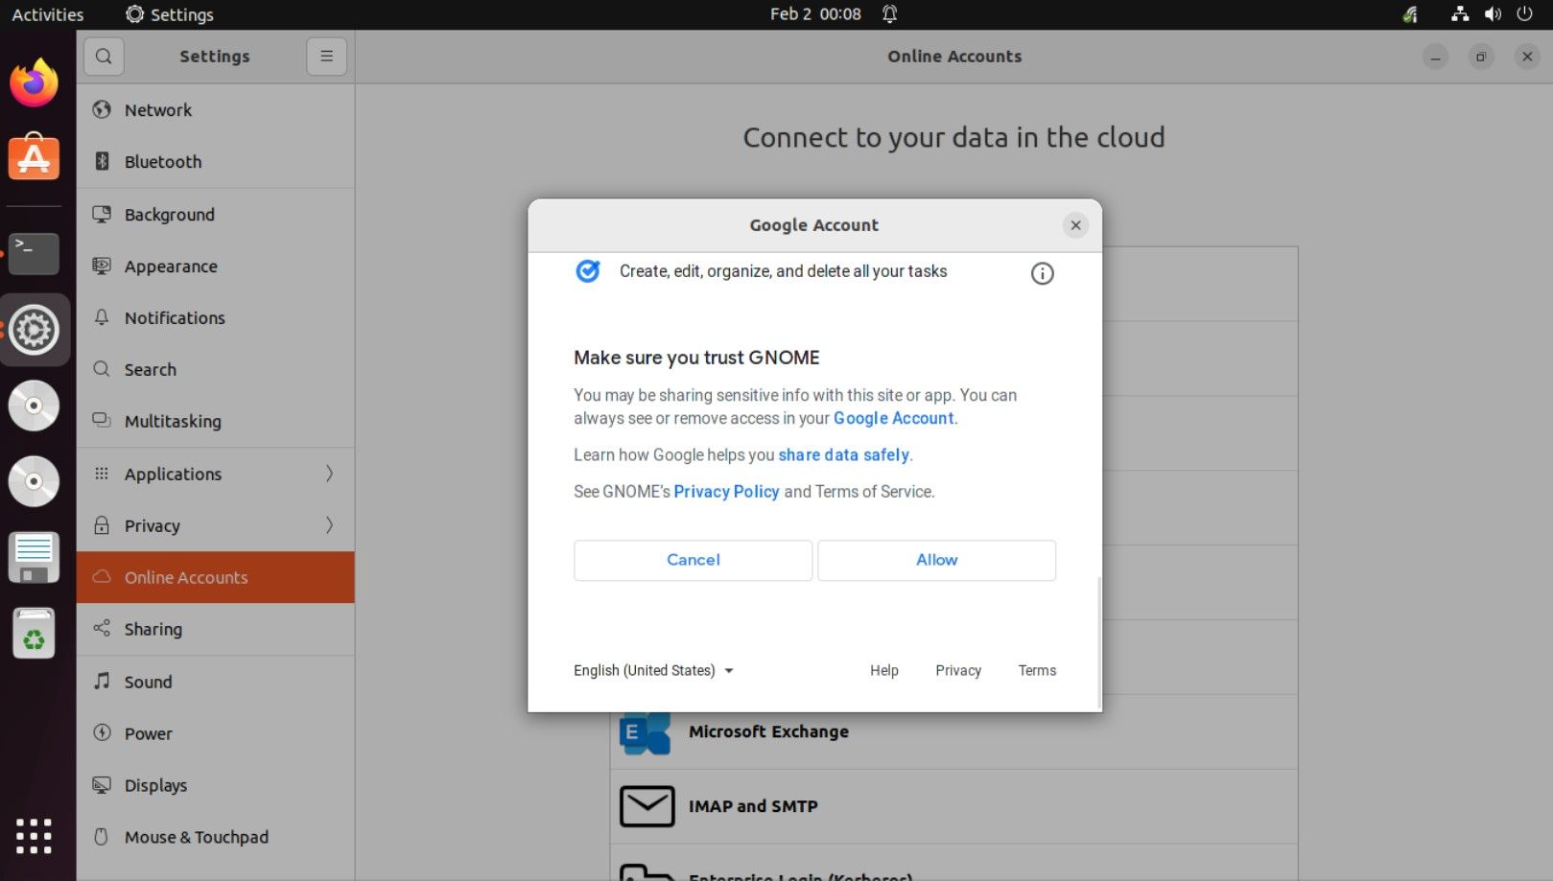Expand the Privacy settings section
1553x881 pixels.
[329, 525]
